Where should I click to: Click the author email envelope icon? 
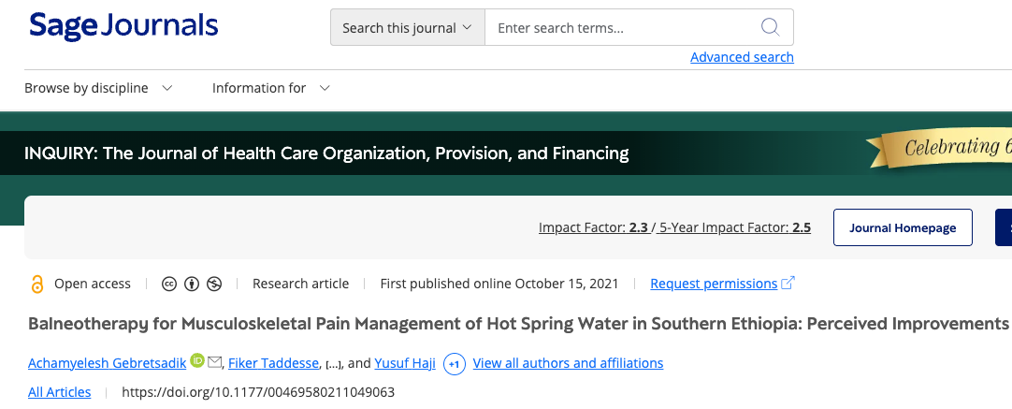[214, 362]
